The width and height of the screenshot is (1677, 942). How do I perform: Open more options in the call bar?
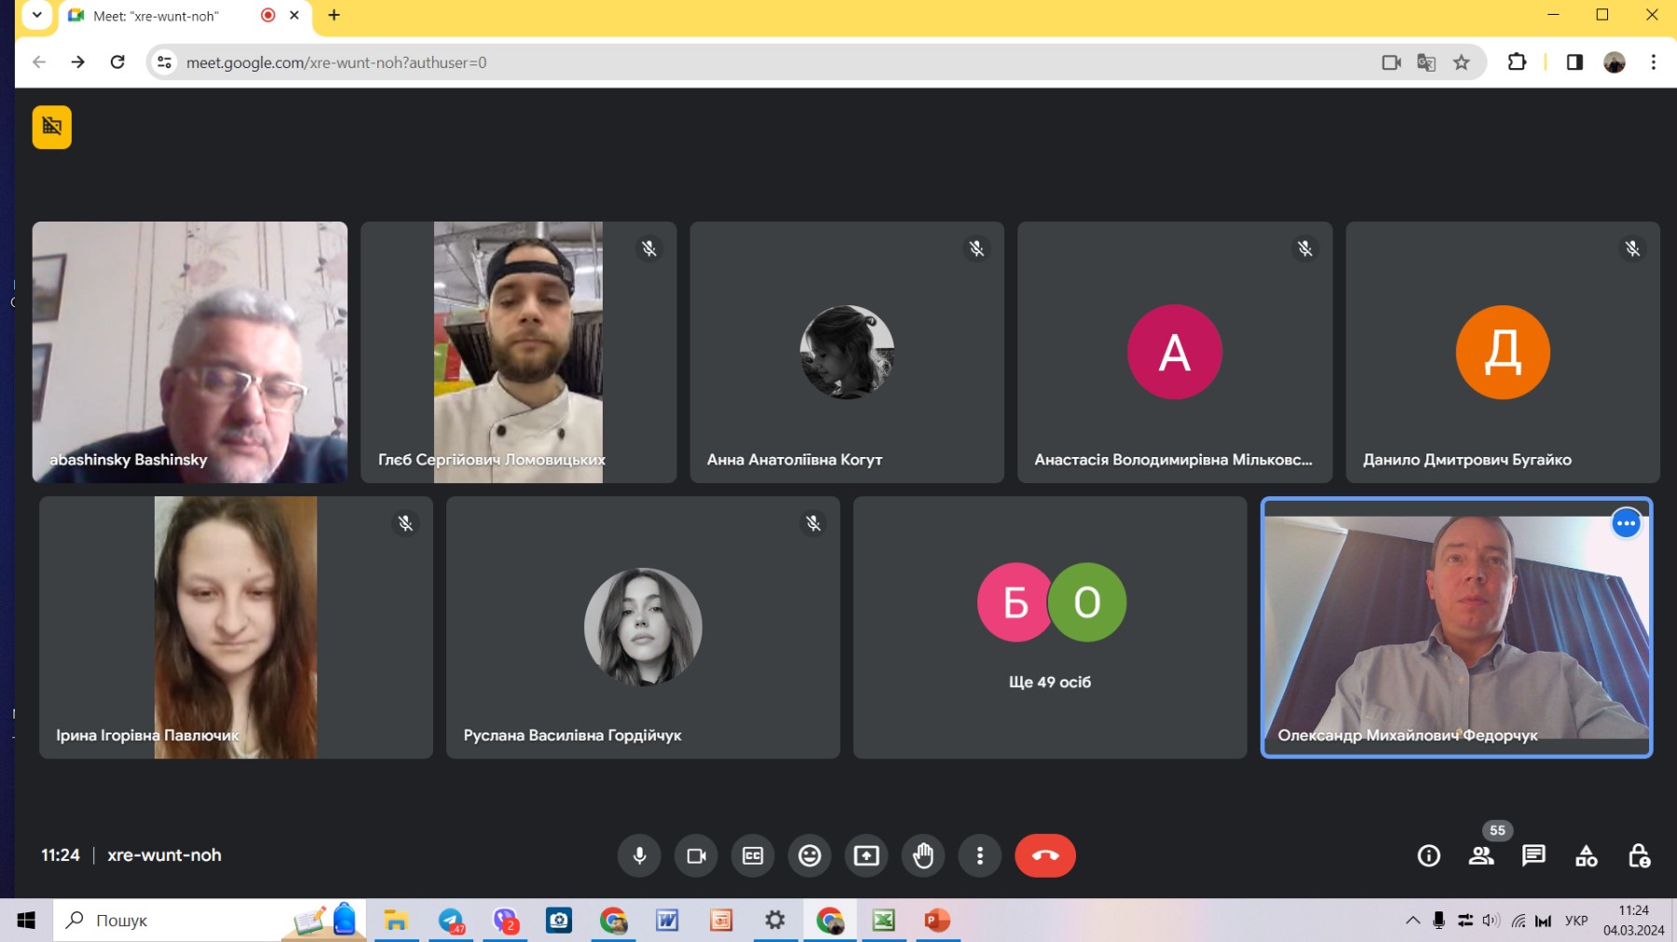(979, 855)
